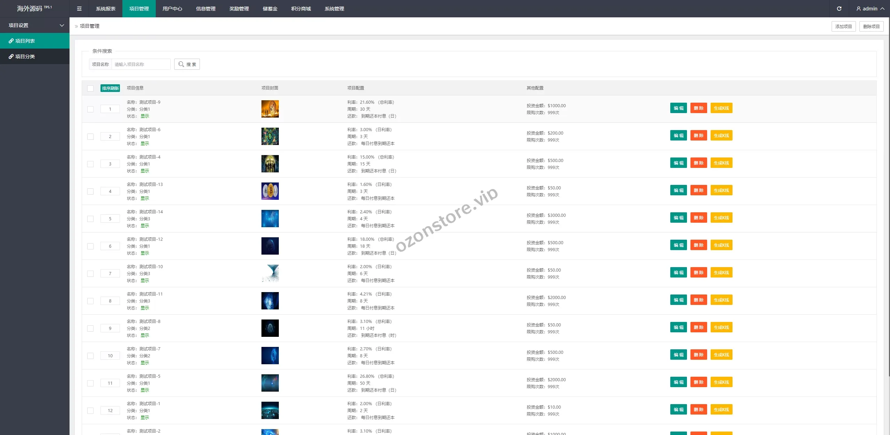Focus the 项目名称 search input field

(141, 64)
